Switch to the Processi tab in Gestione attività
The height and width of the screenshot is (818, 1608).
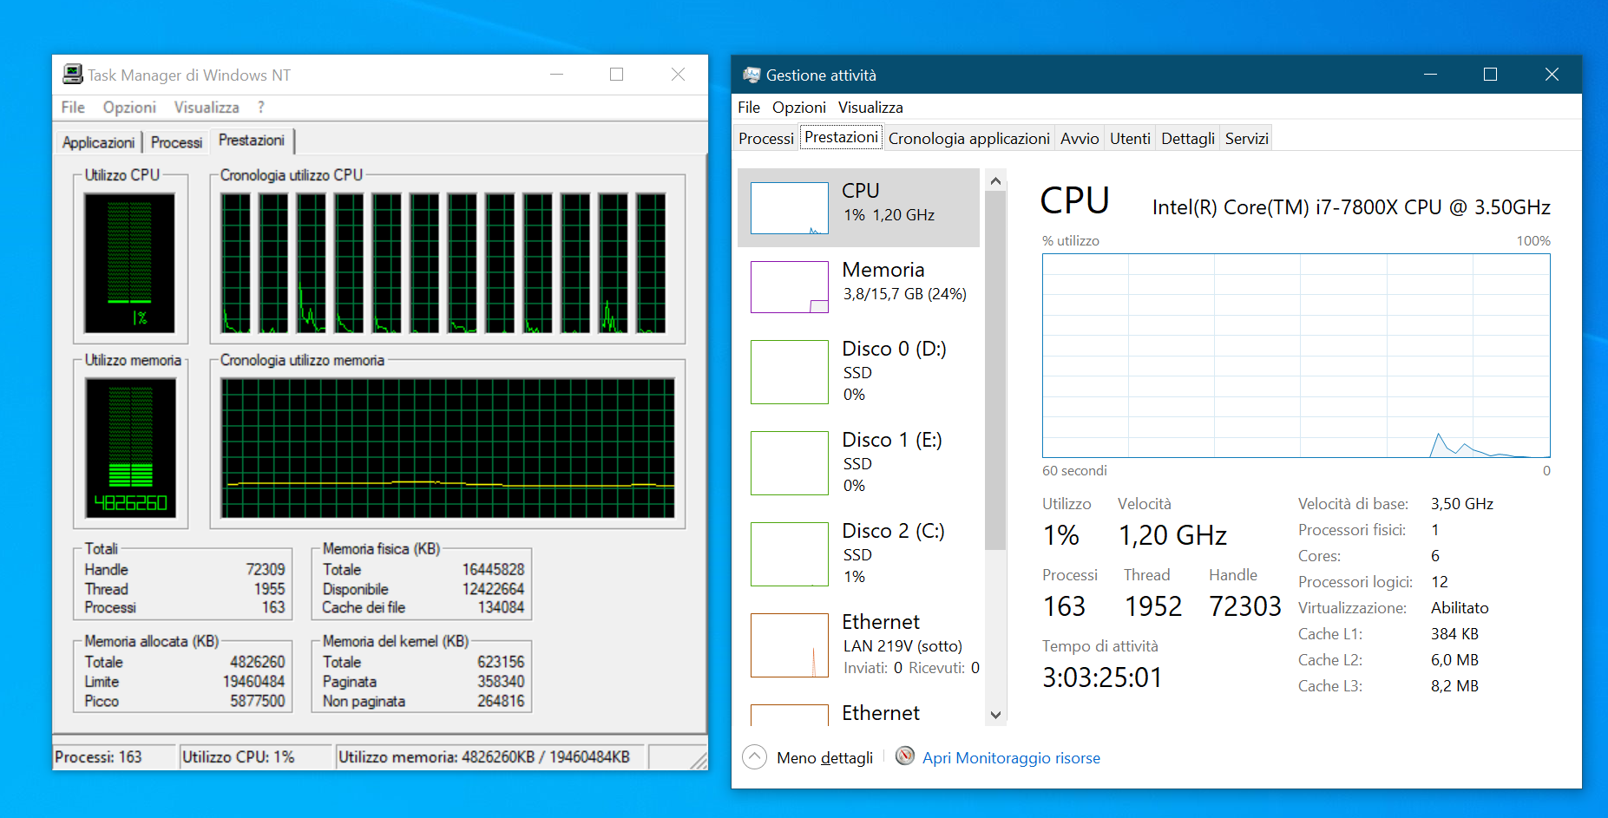[766, 139]
